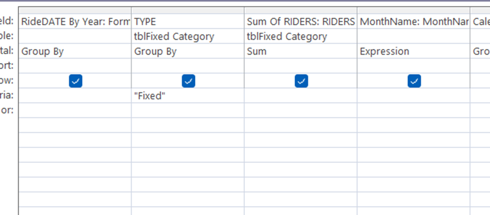Image resolution: width=490 pixels, height=215 pixels.
Task: Select the TYPE field cell
Action: pos(187,22)
